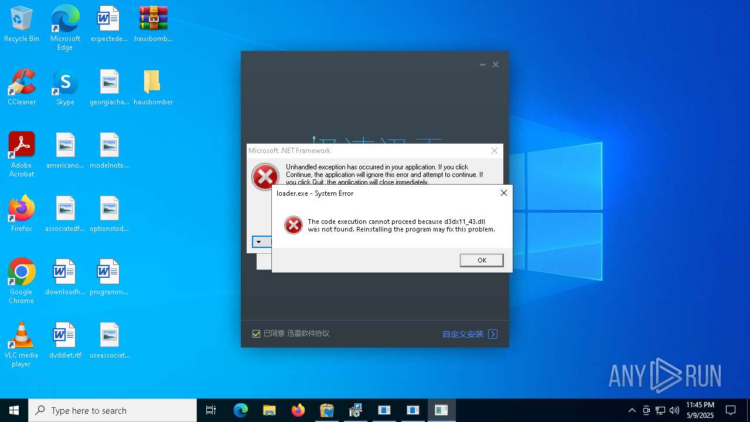Select the downloadh... Word document
The width and height of the screenshot is (750, 422).
[x=65, y=278]
